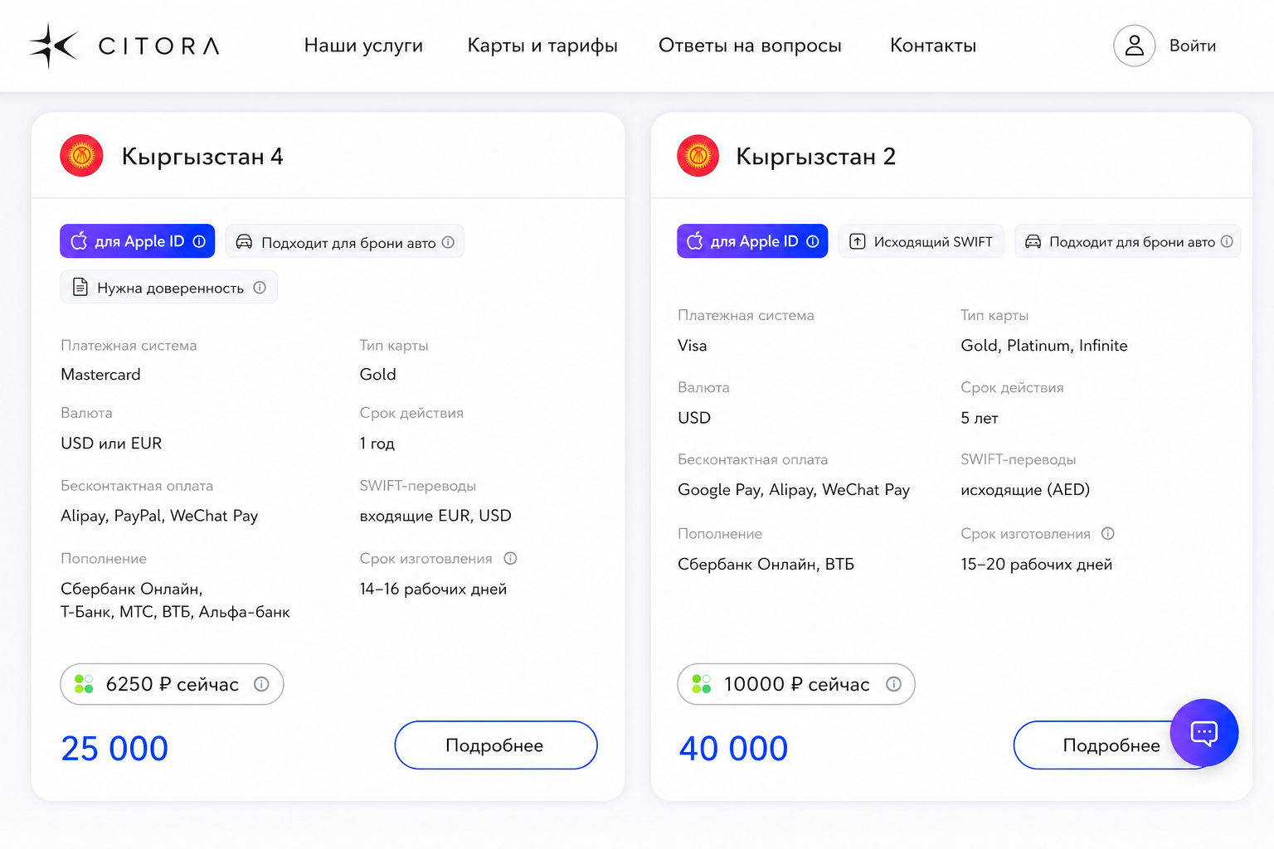1274x849 pixels.
Task: Show info for 10000 ₽ сейчас
Action: pos(893,684)
